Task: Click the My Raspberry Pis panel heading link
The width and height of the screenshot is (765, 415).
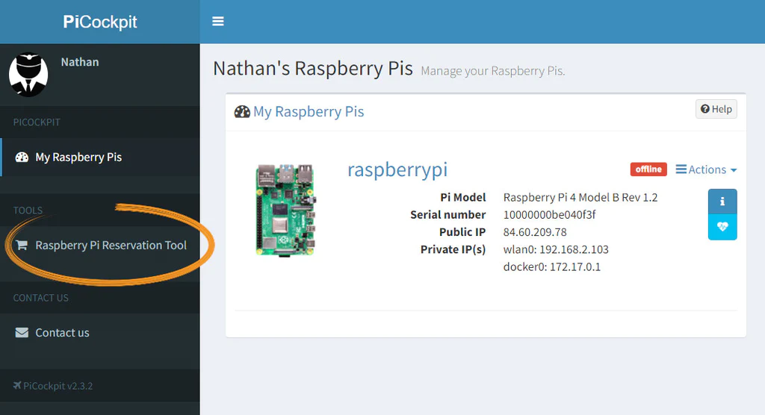Action: coord(309,112)
